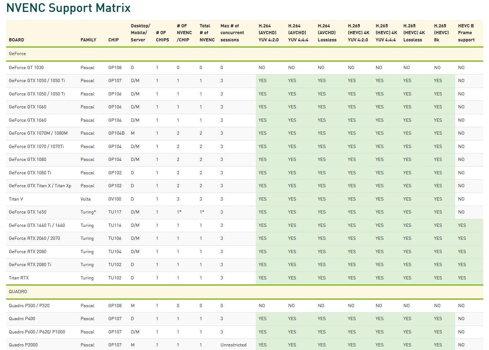
Task: Click the Unrestricted cell for Quadro P2000
Action: (x=234, y=345)
